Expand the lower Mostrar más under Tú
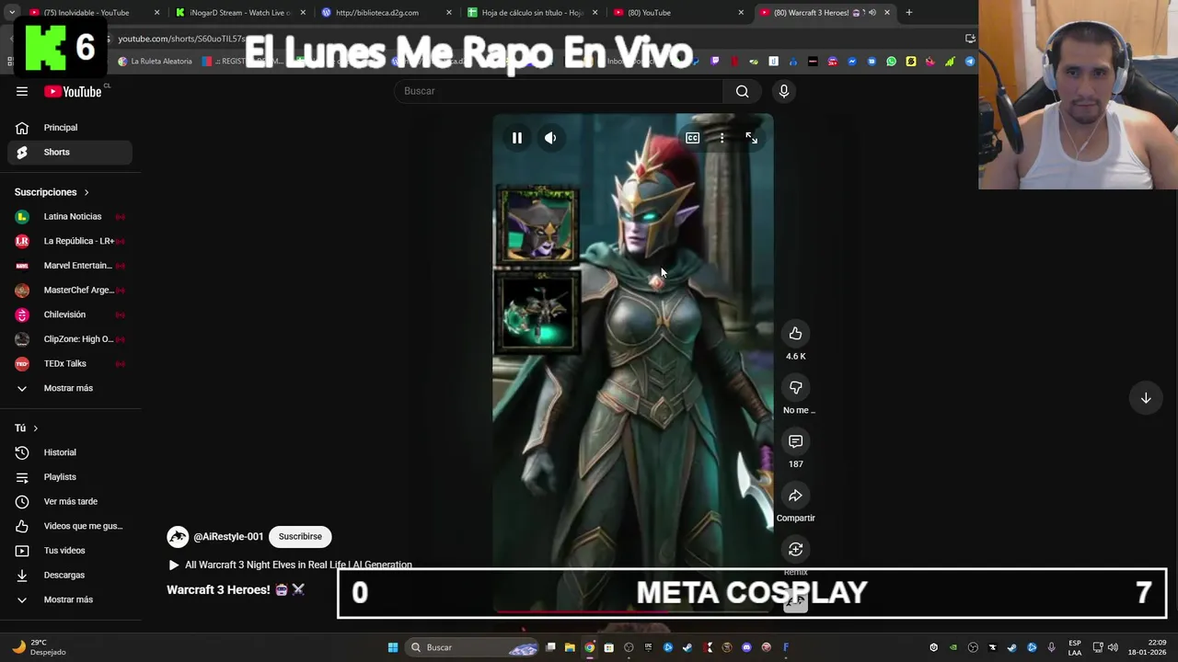Screen dimensions: 1178x662 tap(70, 599)
